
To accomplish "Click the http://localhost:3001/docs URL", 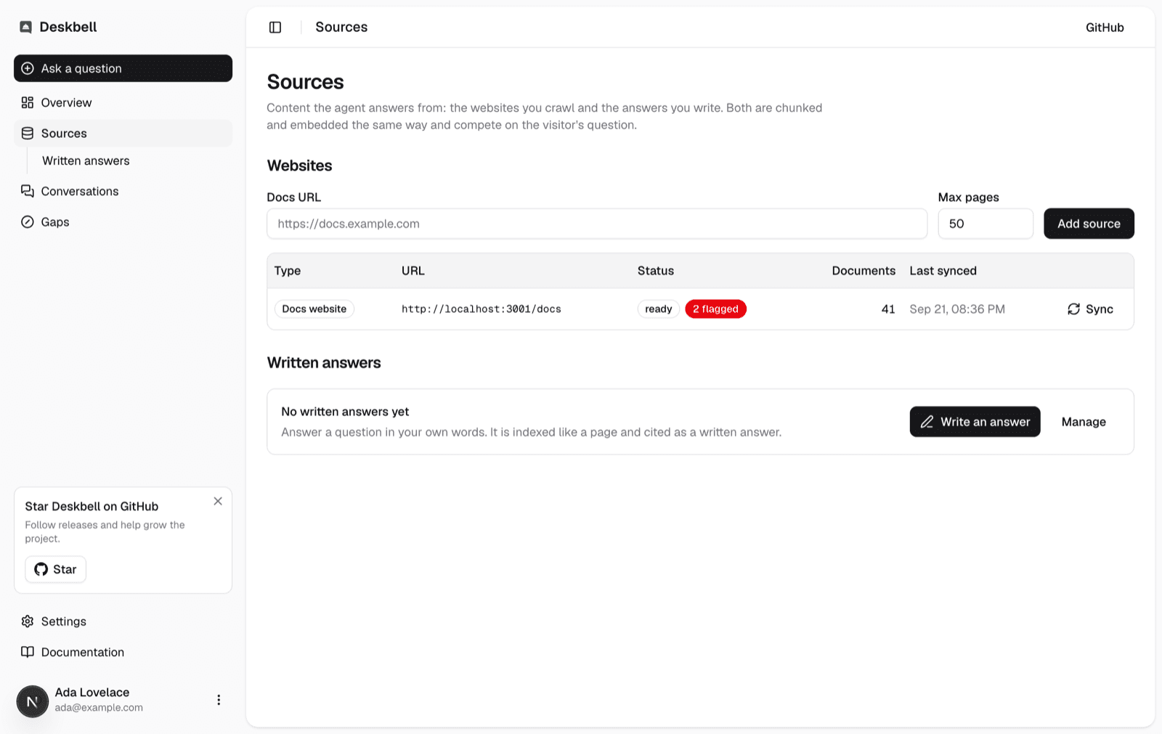I will point(482,309).
